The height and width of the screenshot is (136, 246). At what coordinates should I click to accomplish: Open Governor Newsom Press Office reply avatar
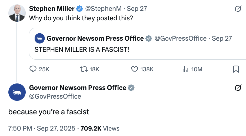click(x=17, y=92)
